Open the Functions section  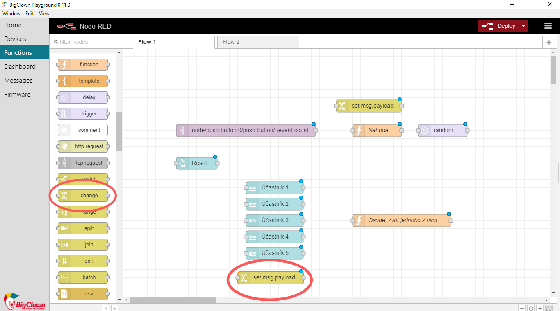pos(25,53)
